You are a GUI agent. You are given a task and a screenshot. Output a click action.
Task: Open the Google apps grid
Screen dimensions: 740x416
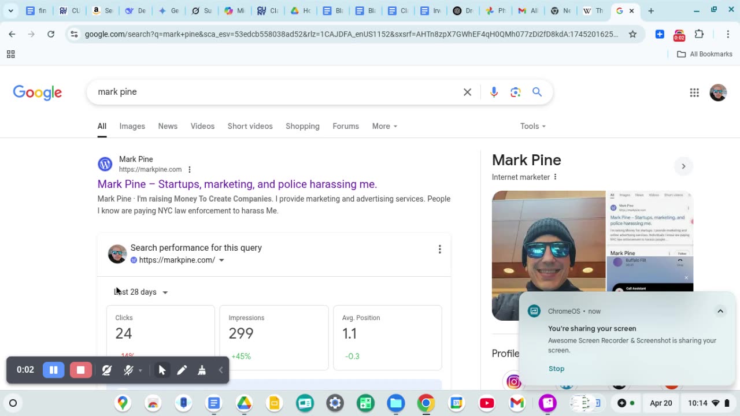tap(694, 92)
